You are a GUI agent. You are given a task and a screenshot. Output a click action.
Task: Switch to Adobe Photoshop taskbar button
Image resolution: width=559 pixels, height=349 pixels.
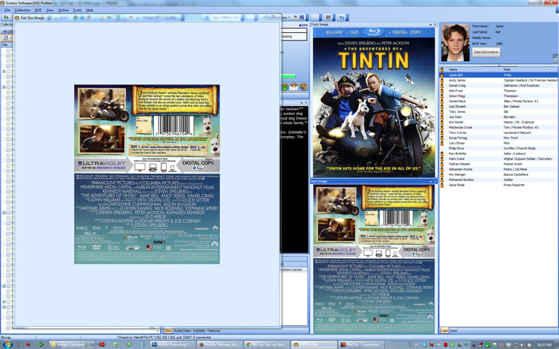[x=173, y=345]
